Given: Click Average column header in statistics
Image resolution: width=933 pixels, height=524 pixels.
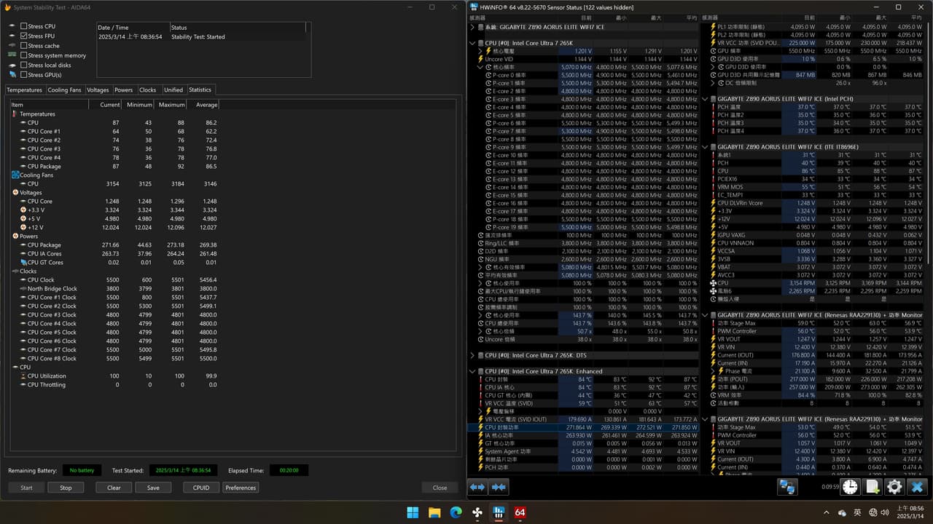Looking at the screenshot, I should pyautogui.click(x=202, y=105).
